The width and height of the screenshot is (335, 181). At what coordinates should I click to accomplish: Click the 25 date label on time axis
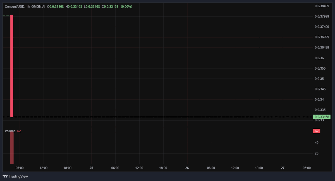[91, 168]
